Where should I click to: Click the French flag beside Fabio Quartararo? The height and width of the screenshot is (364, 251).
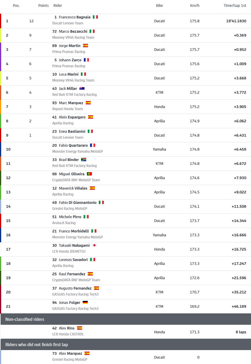(93, 145)
